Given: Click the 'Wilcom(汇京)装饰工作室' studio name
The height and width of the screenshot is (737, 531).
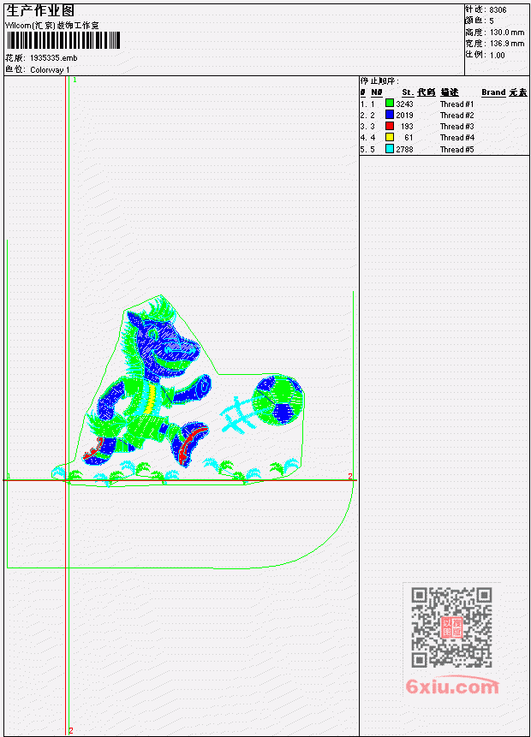Looking at the screenshot, I should pos(52,26).
